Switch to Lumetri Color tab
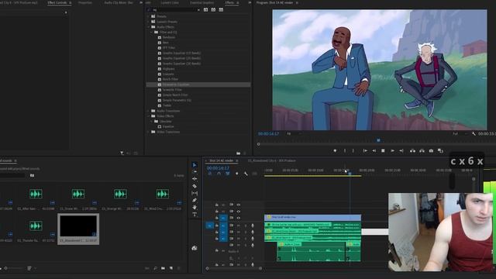The height and width of the screenshot is (279, 496). [x=170, y=2]
